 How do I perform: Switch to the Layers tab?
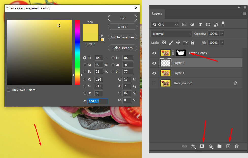157,14
